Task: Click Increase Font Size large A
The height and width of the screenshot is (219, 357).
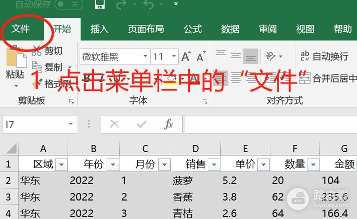Action: point(186,56)
